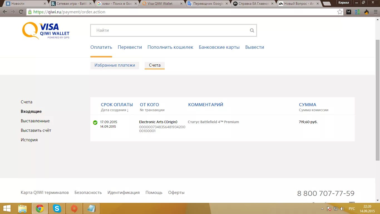
Task: Open История in sidebar
Action: tap(29, 140)
